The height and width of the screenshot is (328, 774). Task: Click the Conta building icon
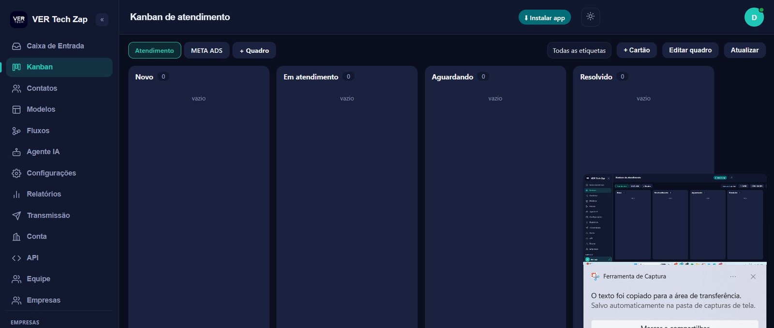coord(16,237)
